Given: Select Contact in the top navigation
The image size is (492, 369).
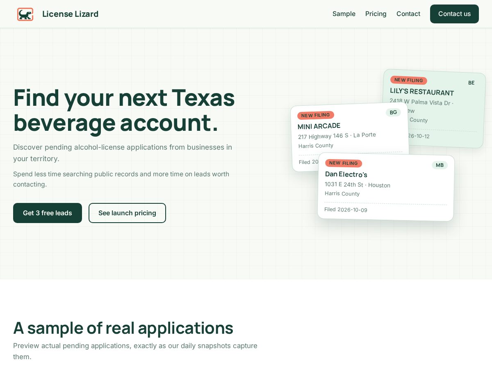Looking at the screenshot, I should [x=408, y=14].
